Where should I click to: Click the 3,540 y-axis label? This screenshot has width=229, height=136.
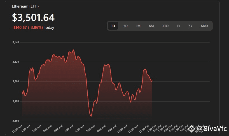click(16, 42)
